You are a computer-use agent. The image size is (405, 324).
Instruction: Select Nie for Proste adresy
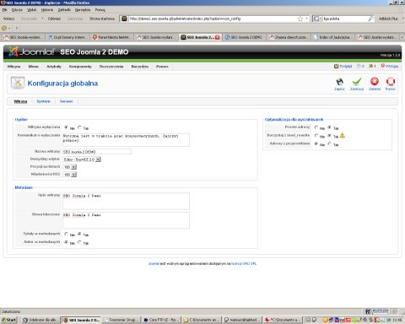(x=316, y=127)
